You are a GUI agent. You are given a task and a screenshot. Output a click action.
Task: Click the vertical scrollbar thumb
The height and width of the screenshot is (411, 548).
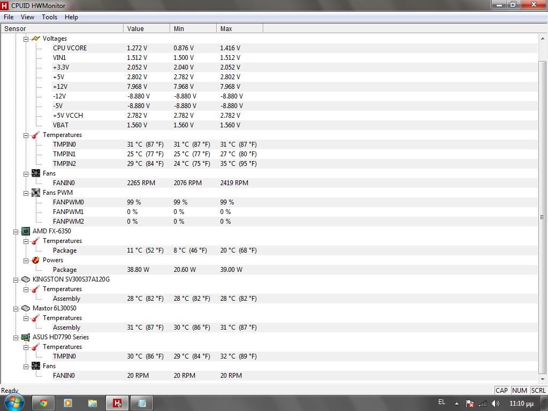point(543,217)
